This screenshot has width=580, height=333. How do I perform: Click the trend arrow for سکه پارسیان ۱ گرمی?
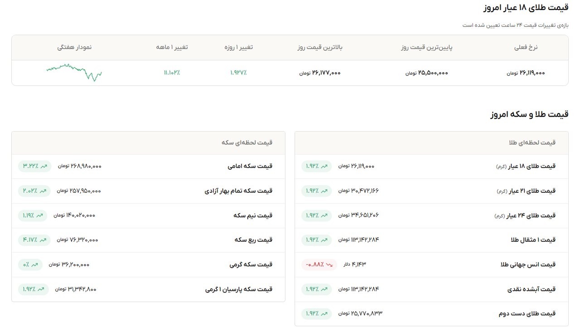pyautogui.click(x=41, y=289)
